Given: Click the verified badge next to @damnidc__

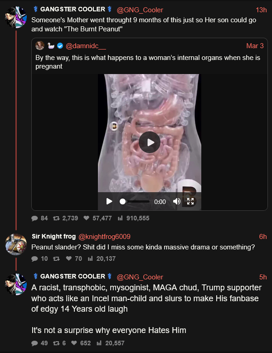Looking at the screenshot, I should (x=60, y=46).
